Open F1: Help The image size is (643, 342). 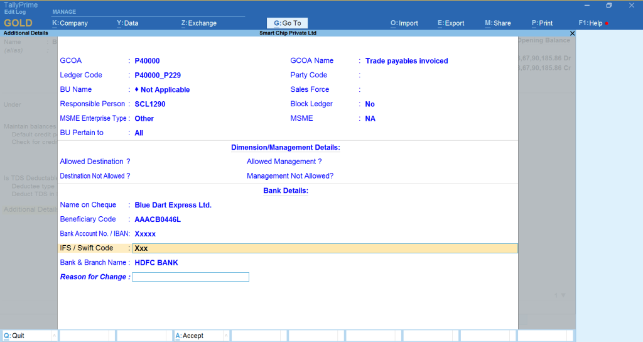click(x=591, y=23)
